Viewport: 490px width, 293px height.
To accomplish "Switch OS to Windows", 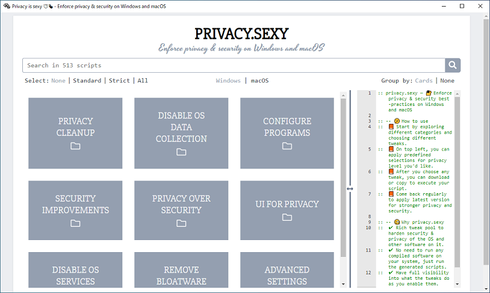I will (x=228, y=81).
